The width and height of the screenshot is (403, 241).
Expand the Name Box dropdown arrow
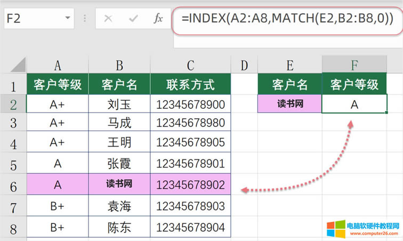coord(68,19)
